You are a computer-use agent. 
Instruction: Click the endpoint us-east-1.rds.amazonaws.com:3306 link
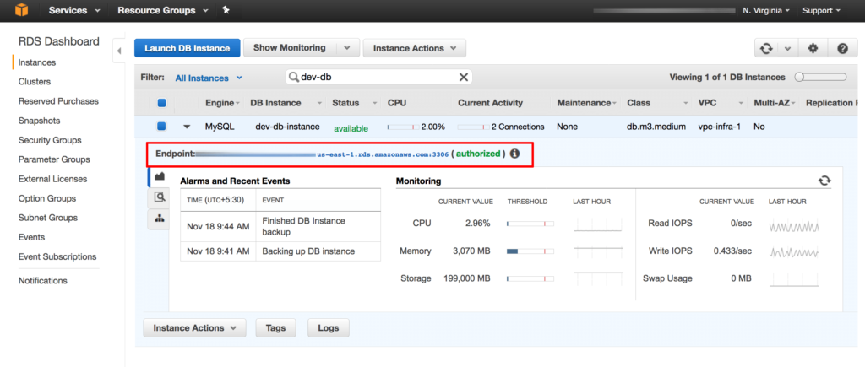383,154
